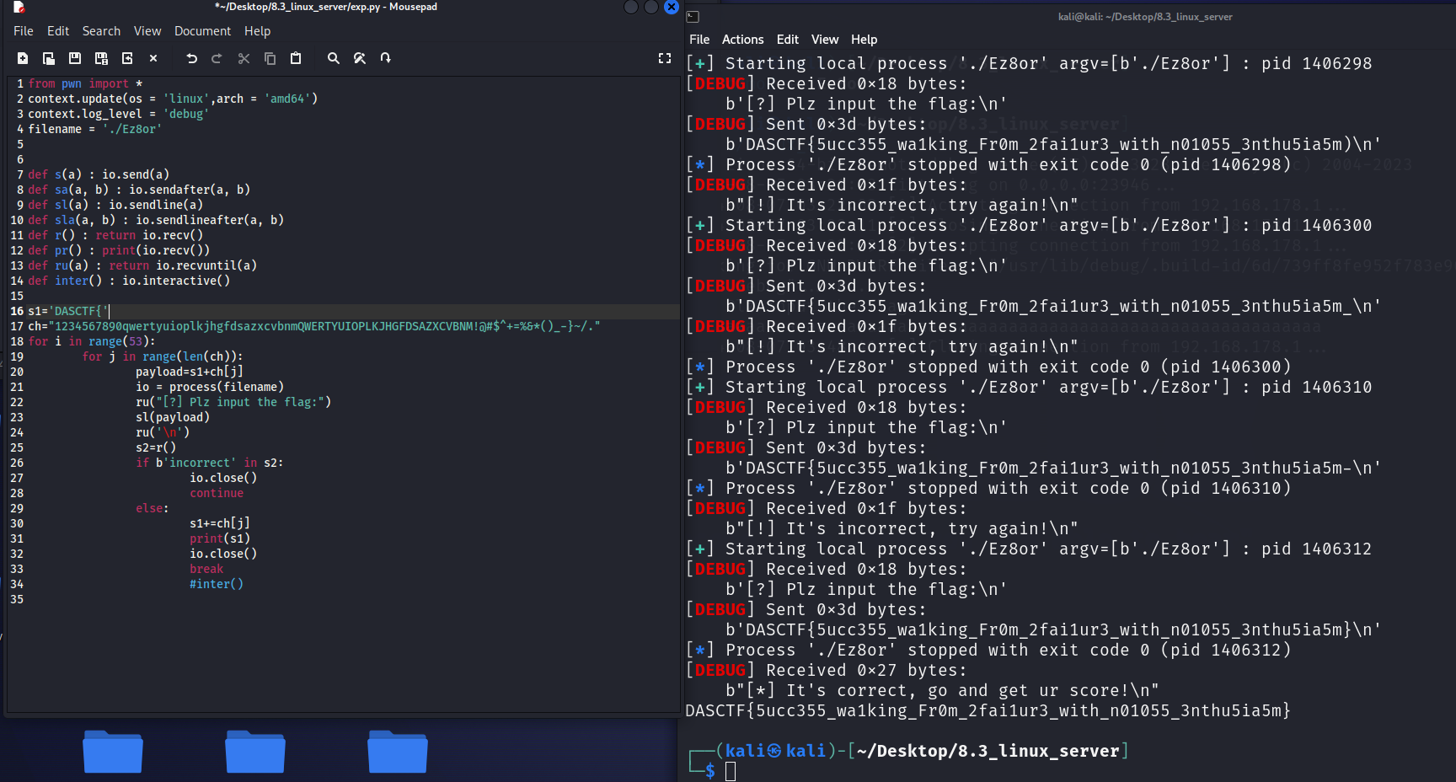Open Find with the magnifier icon
1456x782 pixels.
334,58
